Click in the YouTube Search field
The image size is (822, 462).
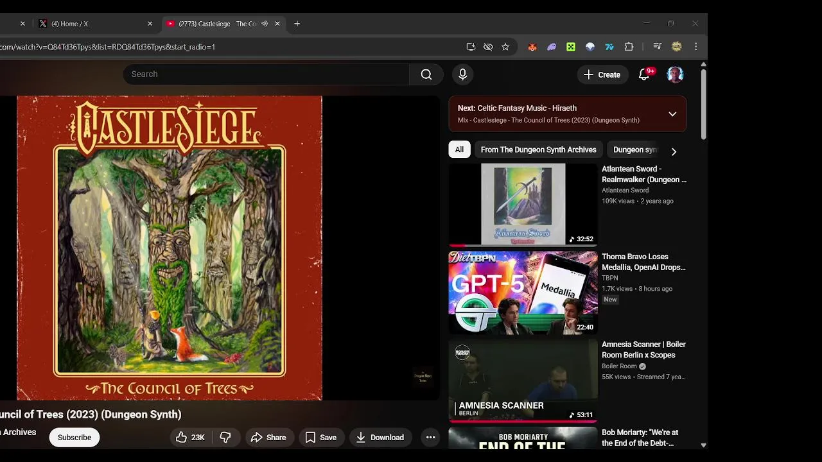click(x=266, y=74)
